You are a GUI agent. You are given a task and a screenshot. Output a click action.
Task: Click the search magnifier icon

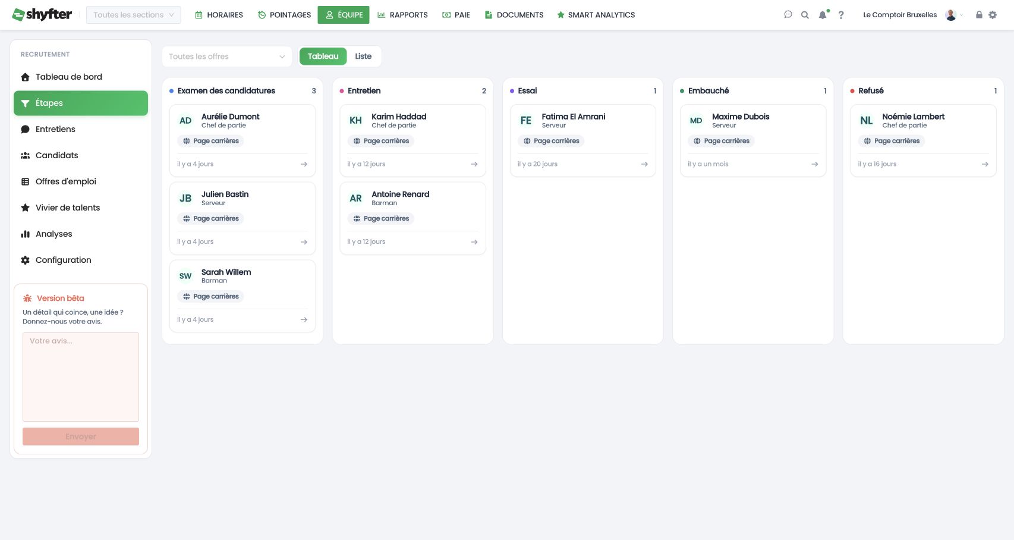(x=805, y=15)
